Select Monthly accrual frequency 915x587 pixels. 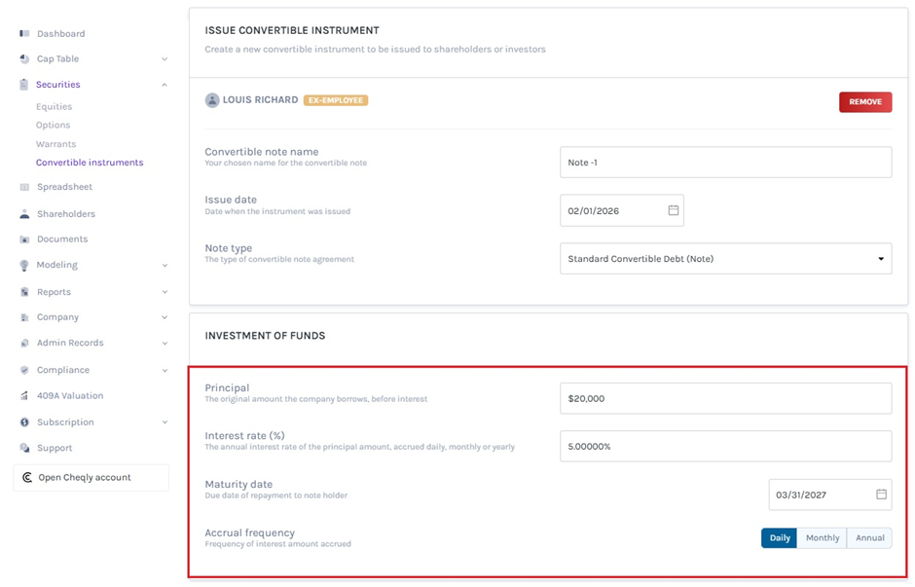pos(822,538)
